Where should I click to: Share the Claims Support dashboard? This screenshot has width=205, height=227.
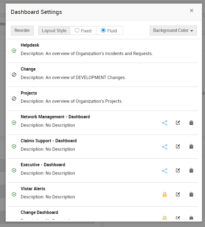[165, 147]
